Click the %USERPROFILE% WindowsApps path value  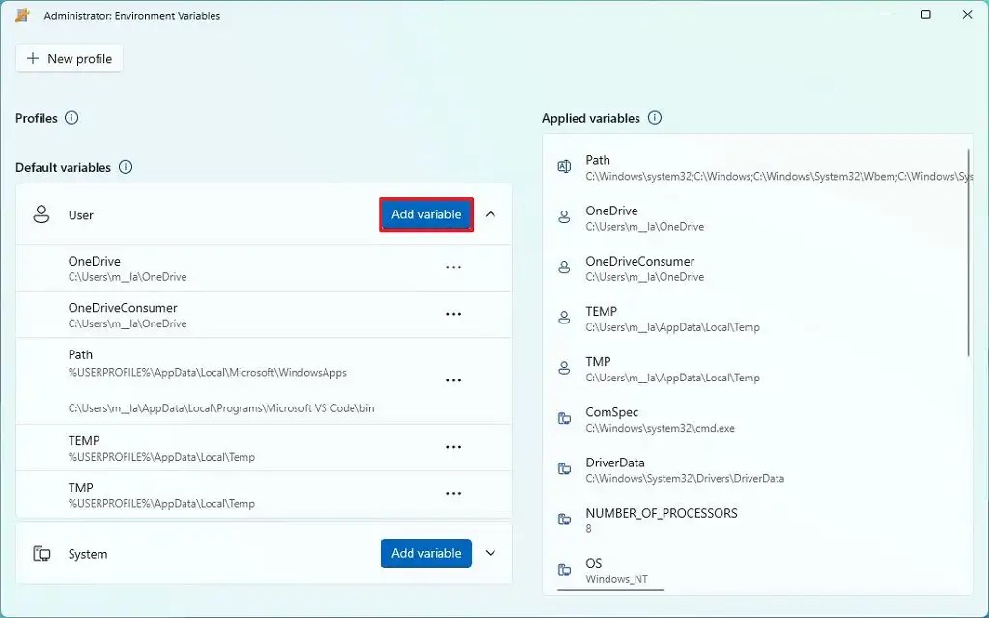coord(208,373)
